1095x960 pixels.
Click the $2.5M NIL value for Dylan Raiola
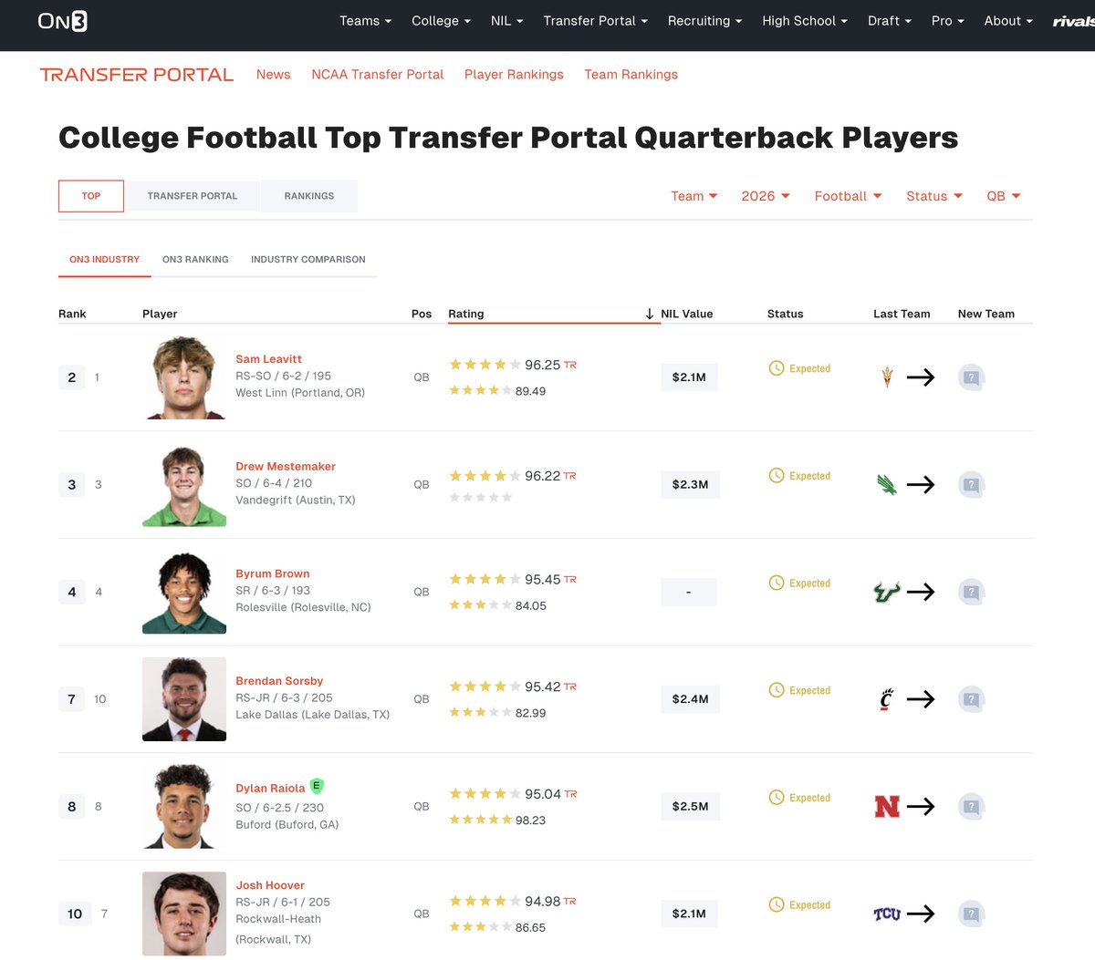pyautogui.click(x=690, y=807)
